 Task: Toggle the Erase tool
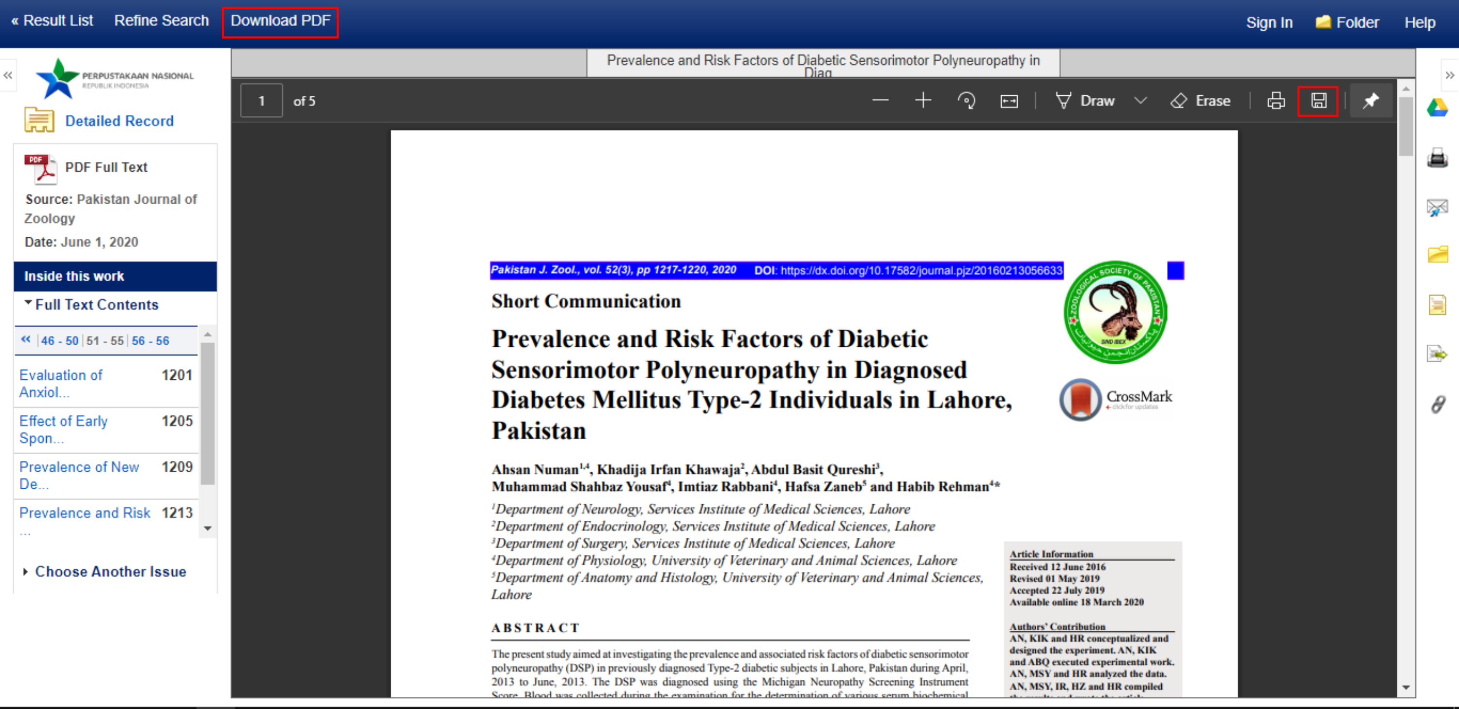[1200, 101]
